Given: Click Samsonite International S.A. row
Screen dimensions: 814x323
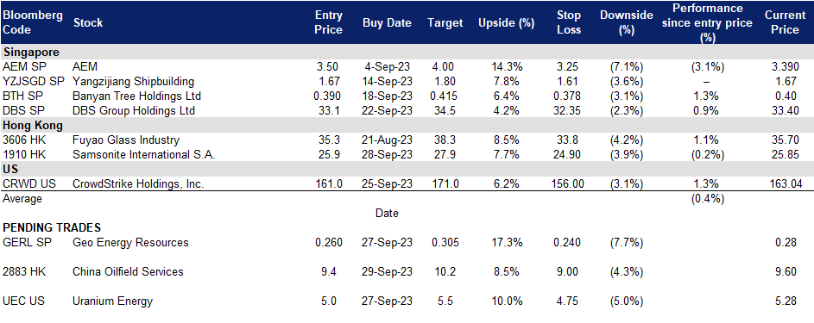Looking at the screenshot, I should click(x=407, y=154).
